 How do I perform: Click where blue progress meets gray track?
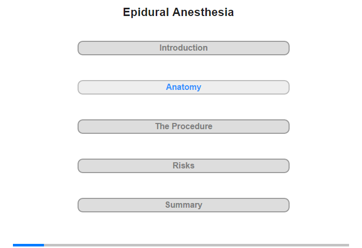click(44, 245)
